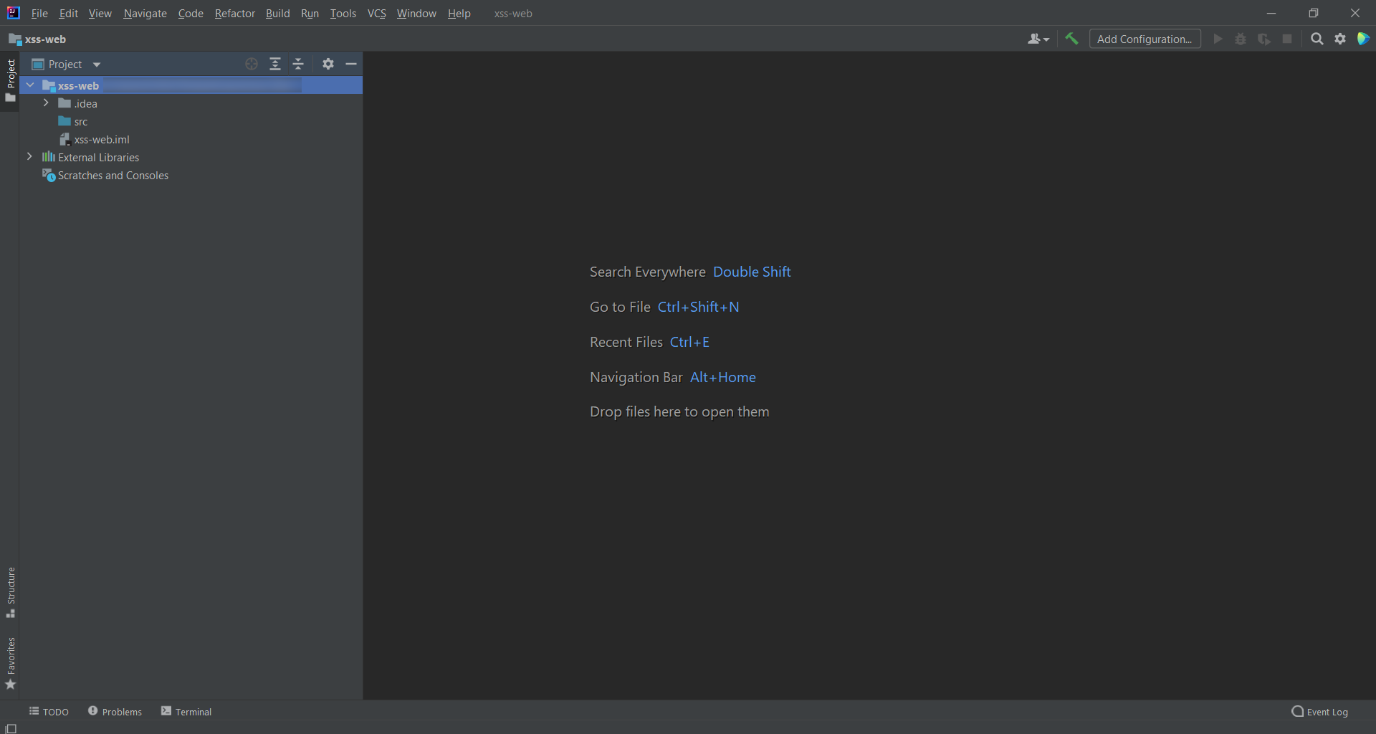Click Collapse All icon in Project panel
The height and width of the screenshot is (734, 1376).
click(299, 64)
